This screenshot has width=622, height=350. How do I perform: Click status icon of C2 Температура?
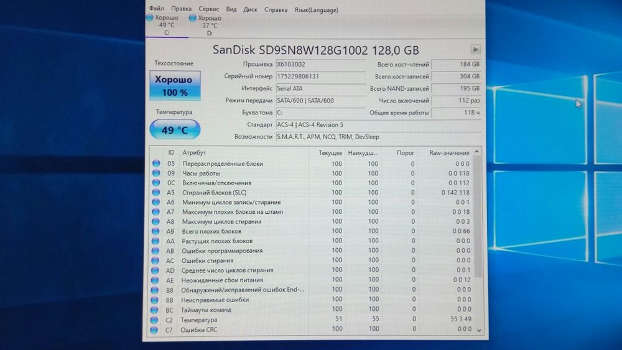click(154, 320)
